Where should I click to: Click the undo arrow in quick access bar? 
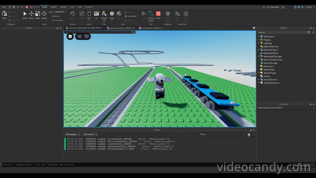tap(31, 7)
